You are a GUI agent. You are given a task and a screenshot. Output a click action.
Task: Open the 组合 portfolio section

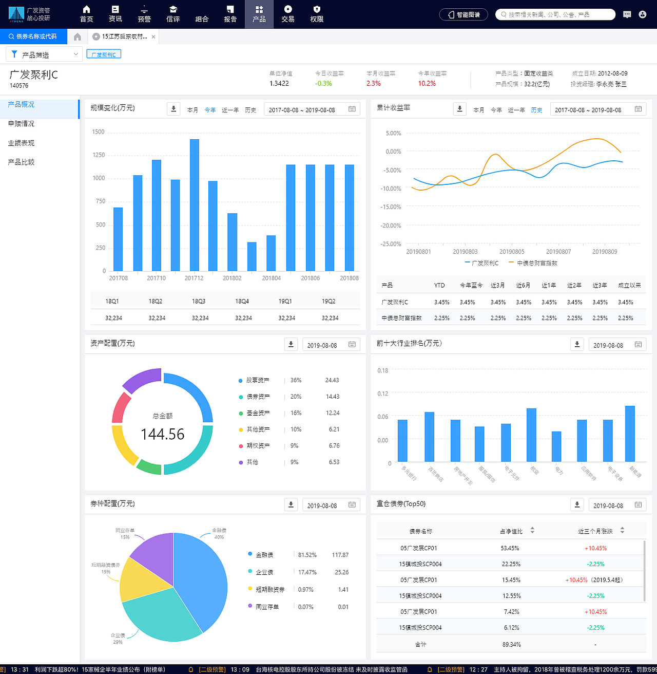coord(202,19)
